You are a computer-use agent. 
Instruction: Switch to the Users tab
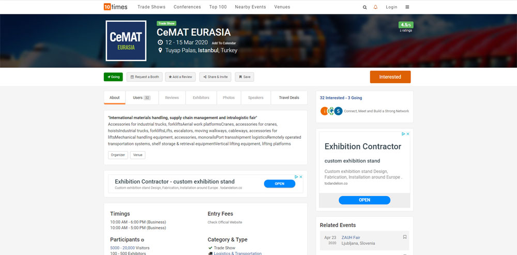[142, 98]
